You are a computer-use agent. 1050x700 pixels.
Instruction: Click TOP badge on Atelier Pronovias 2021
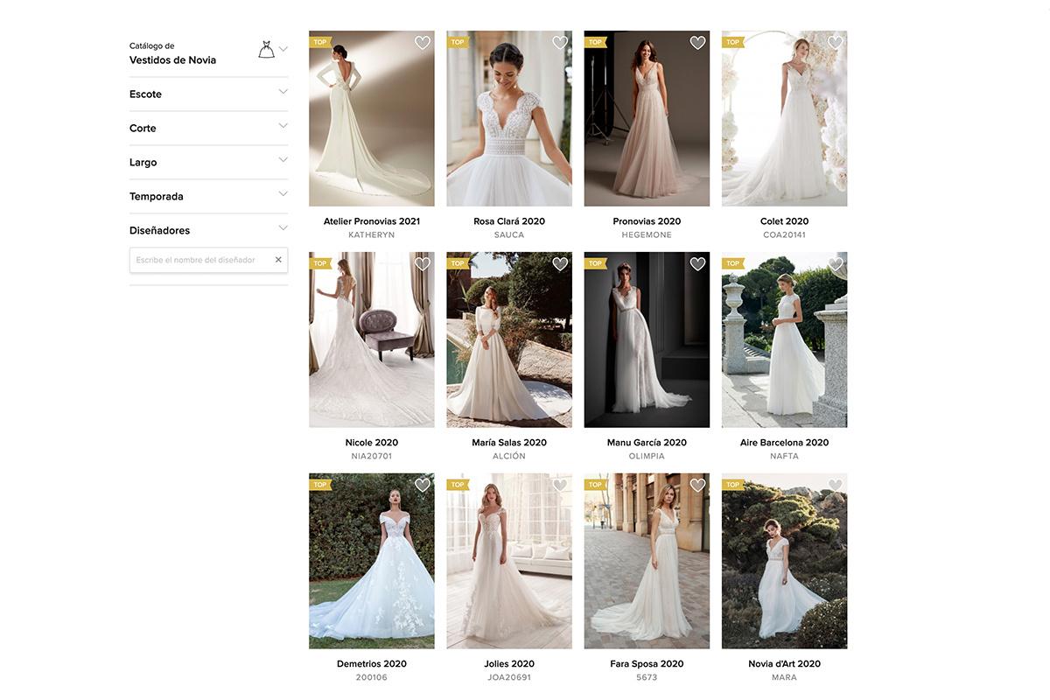320,42
